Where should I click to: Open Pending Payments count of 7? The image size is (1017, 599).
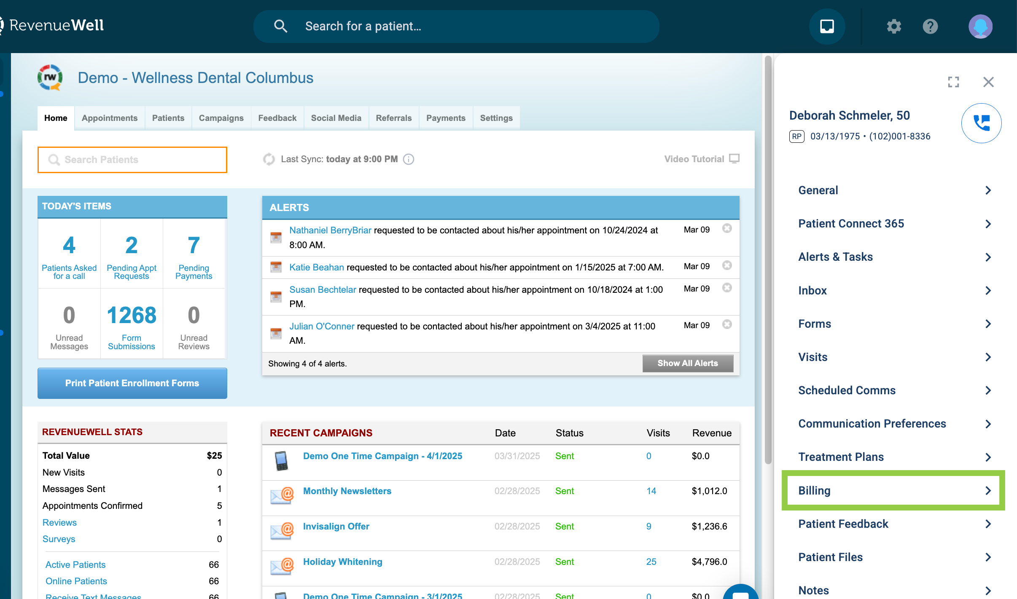point(194,245)
